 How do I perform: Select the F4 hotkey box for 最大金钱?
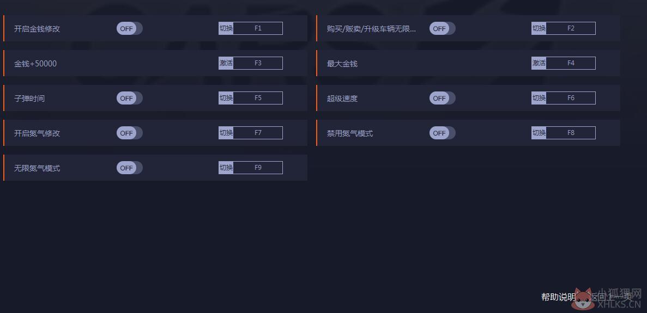[571, 63]
